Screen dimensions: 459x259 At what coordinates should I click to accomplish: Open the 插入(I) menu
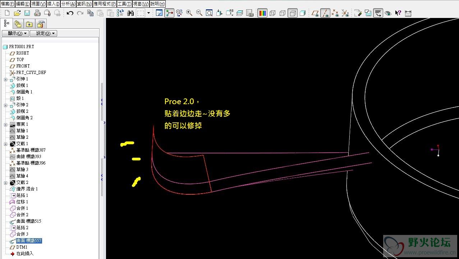click(x=53, y=4)
